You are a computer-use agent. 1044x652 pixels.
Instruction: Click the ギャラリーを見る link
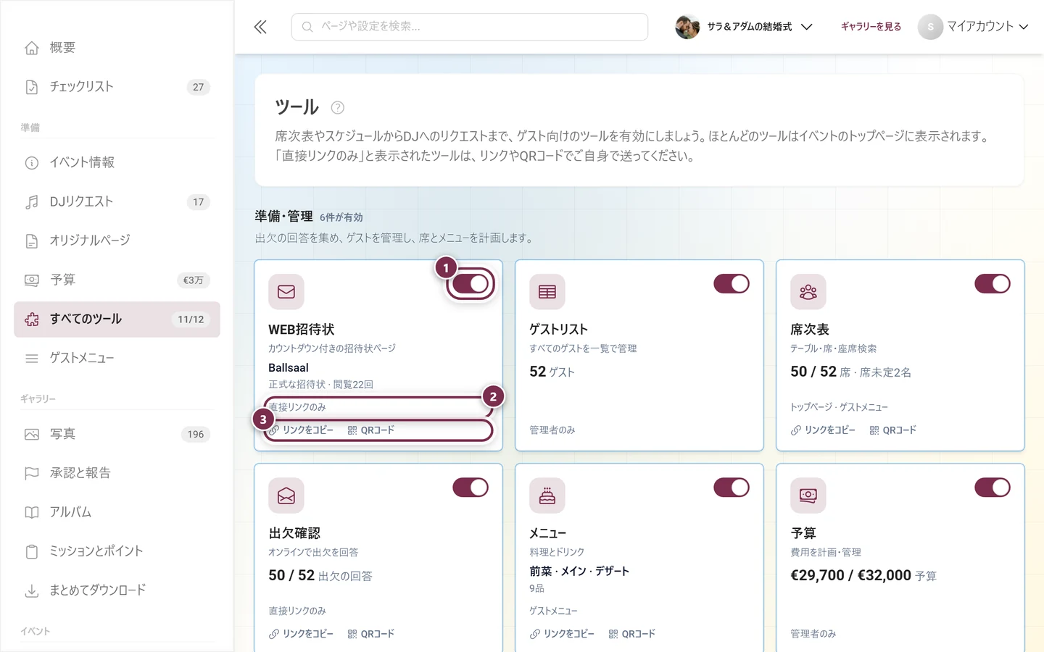871,27
